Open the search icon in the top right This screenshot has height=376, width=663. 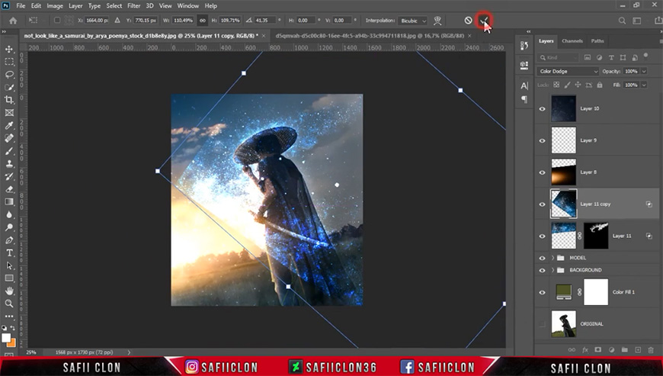click(x=622, y=21)
